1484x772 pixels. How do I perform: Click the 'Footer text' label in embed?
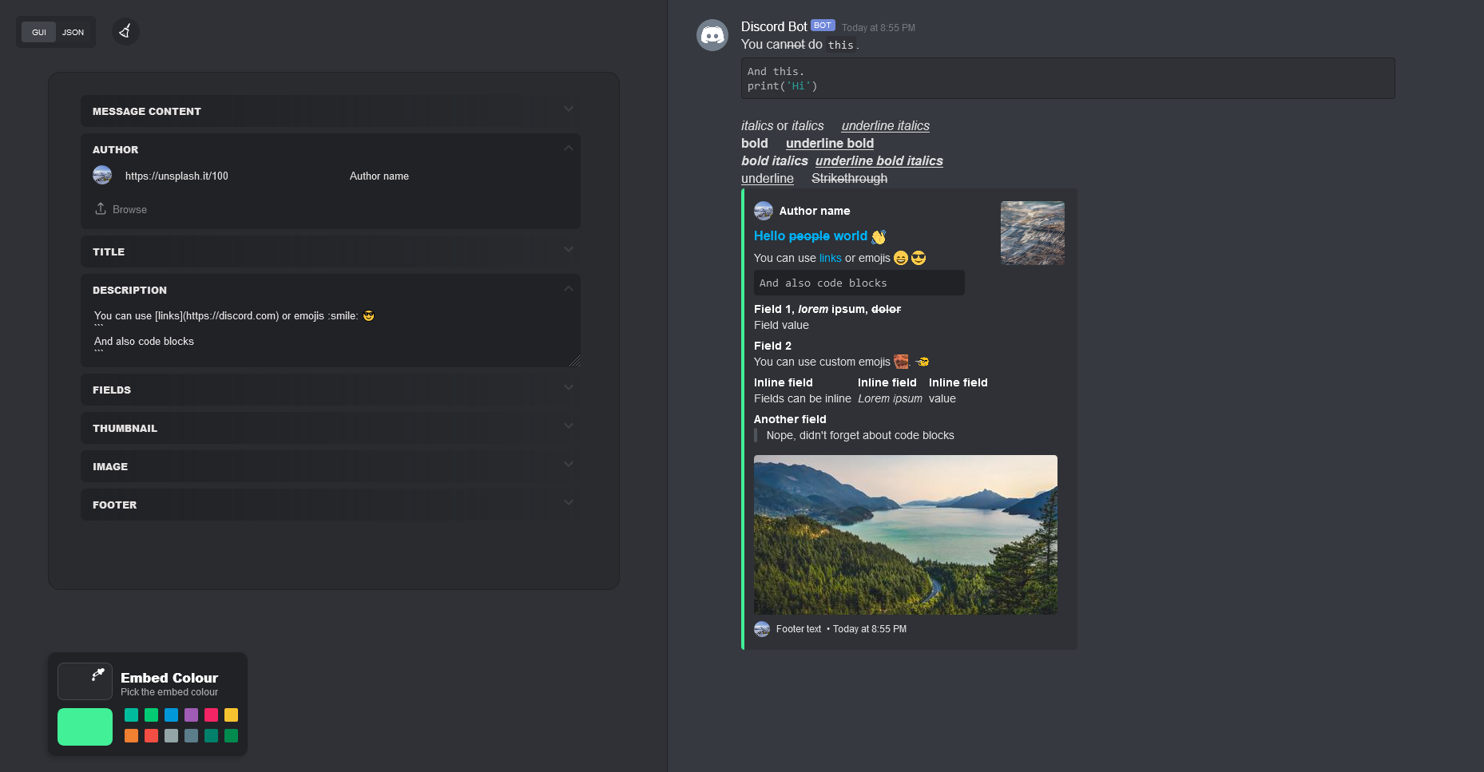tap(799, 629)
